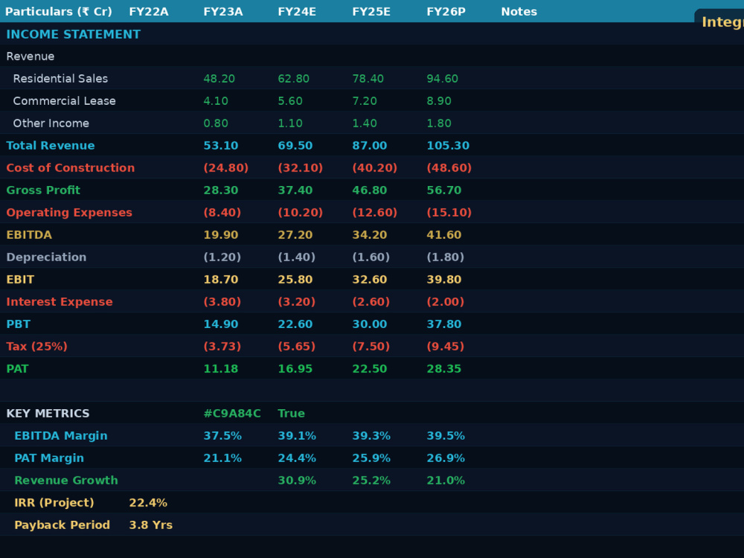Image resolution: width=744 pixels, height=558 pixels.
Task: Select the Other Income row label
Action: [x=51, y=124]
